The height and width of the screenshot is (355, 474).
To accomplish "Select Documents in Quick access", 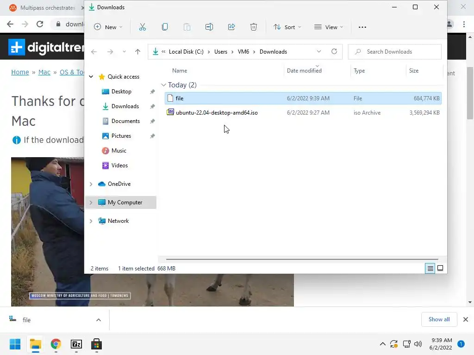I will [125, 121].
